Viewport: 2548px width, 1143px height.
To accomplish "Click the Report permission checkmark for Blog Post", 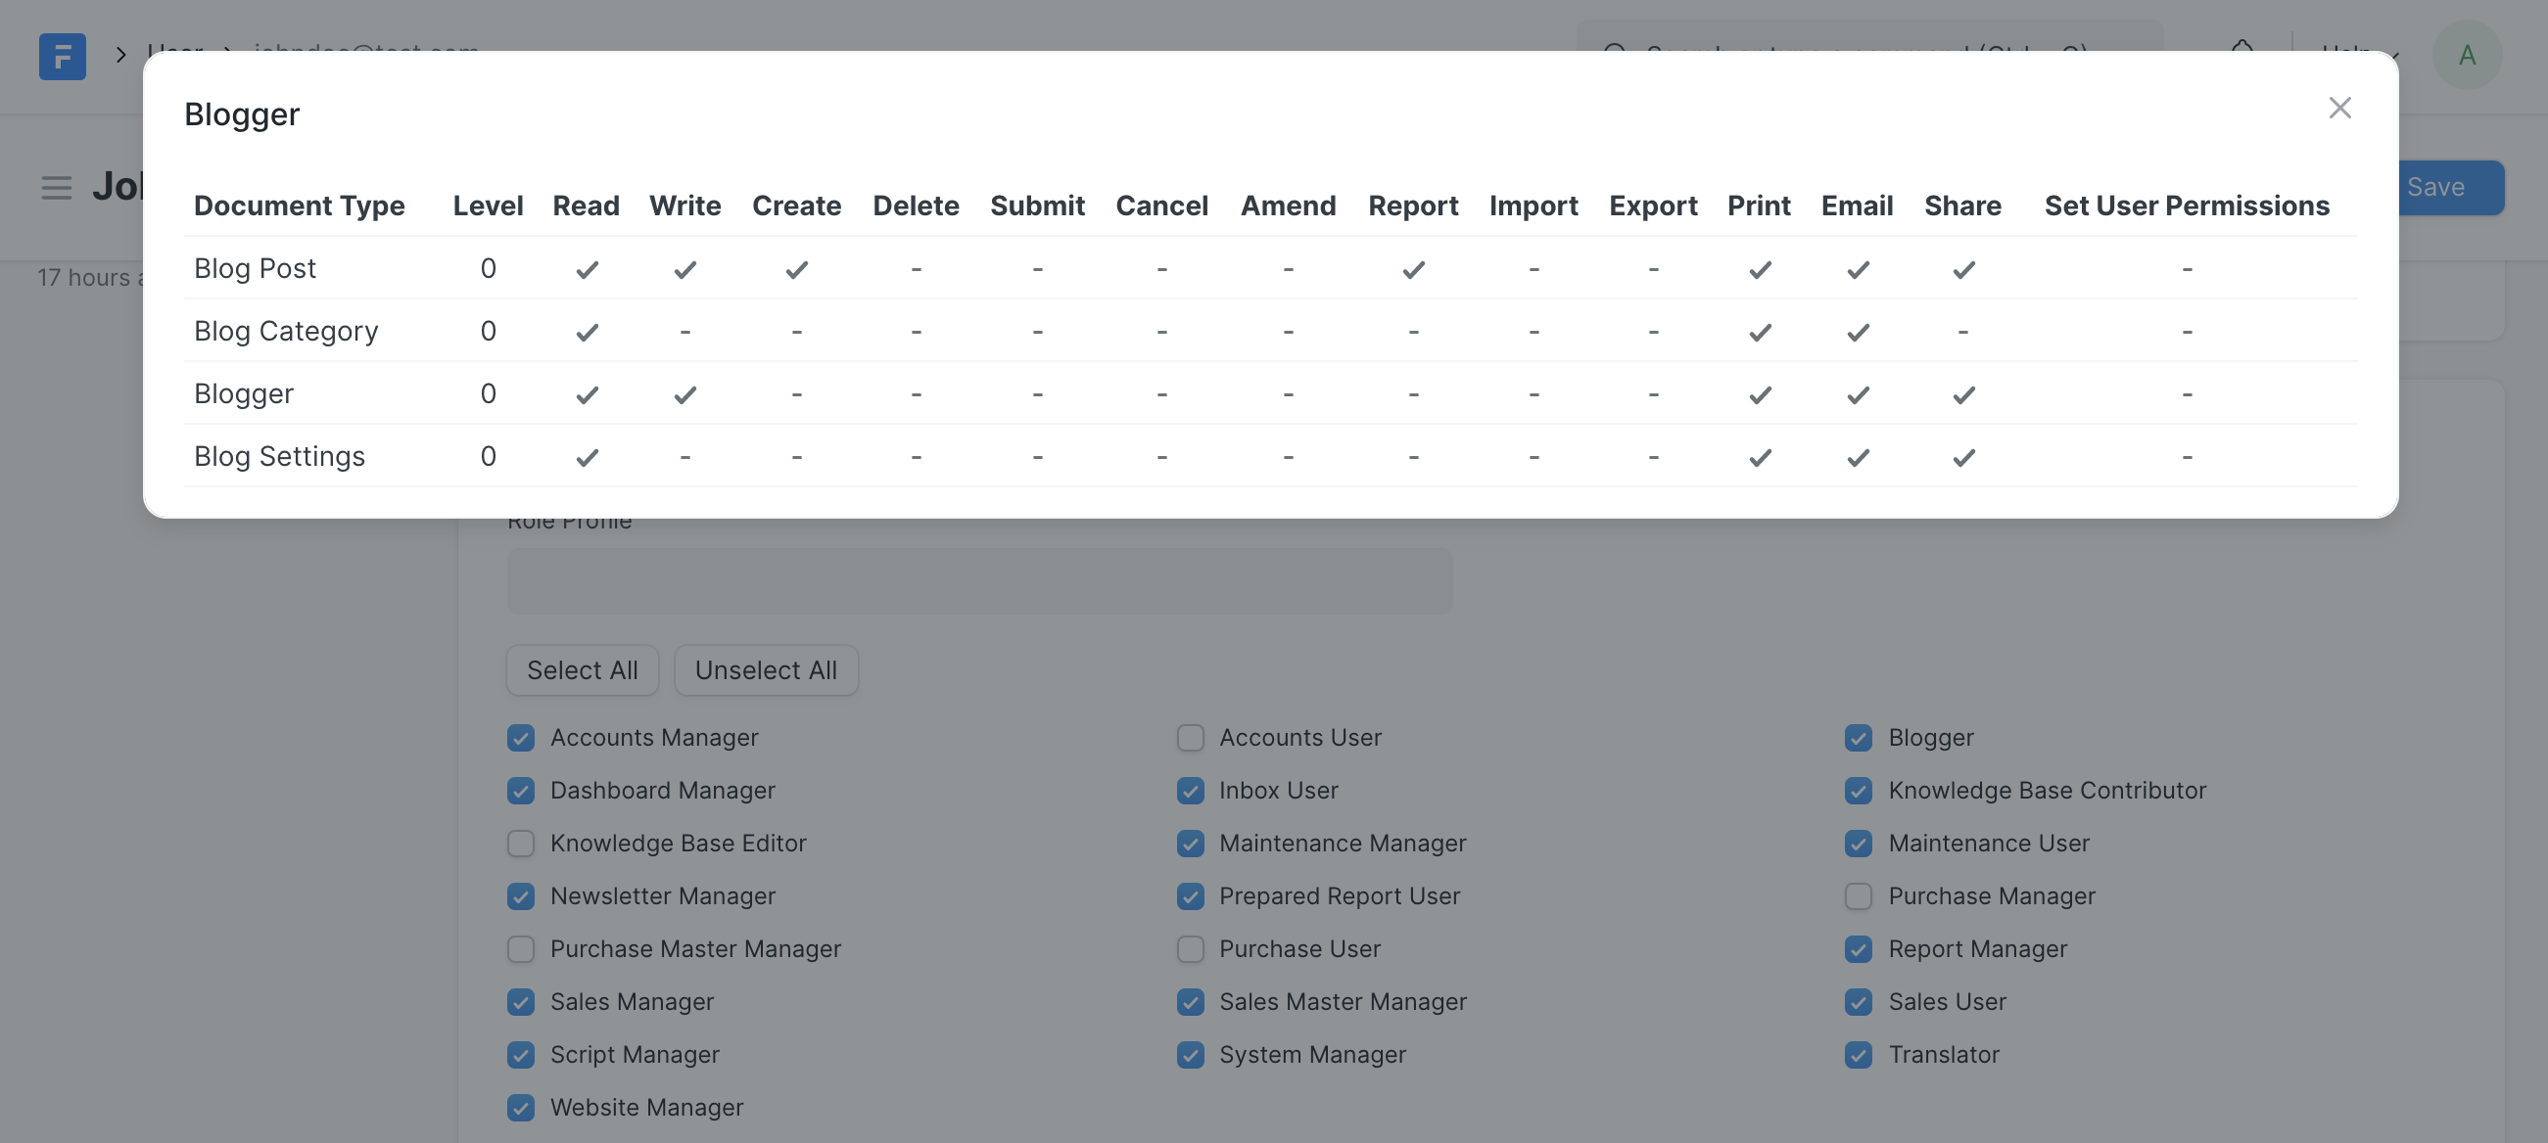I will click(1414, 266).
